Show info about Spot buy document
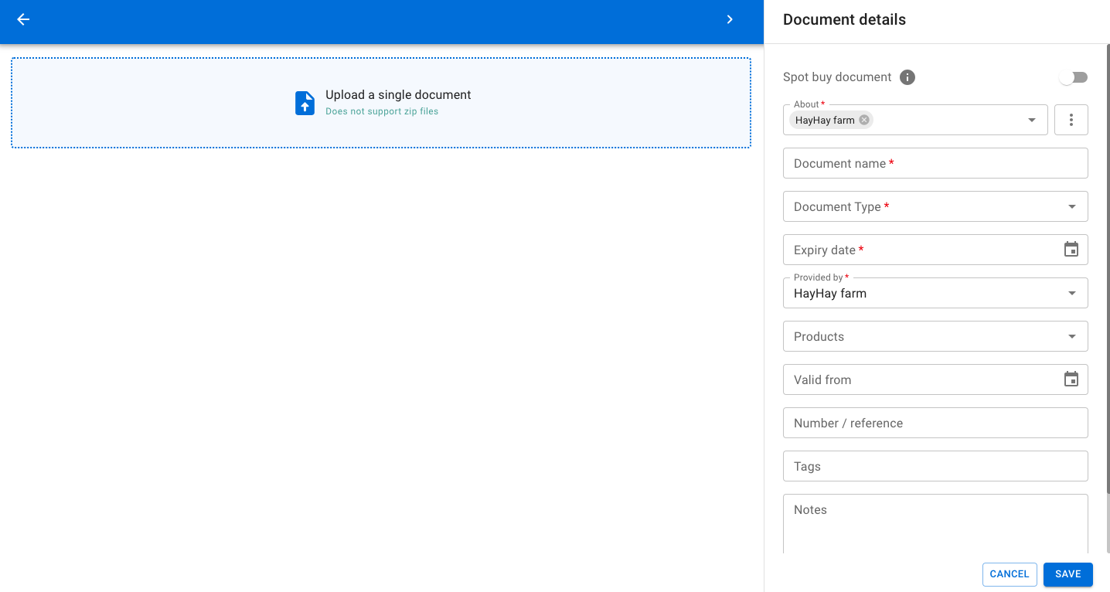Image resolution: width=1110 pixels, height=592 pixels. [x=907, y=77]
